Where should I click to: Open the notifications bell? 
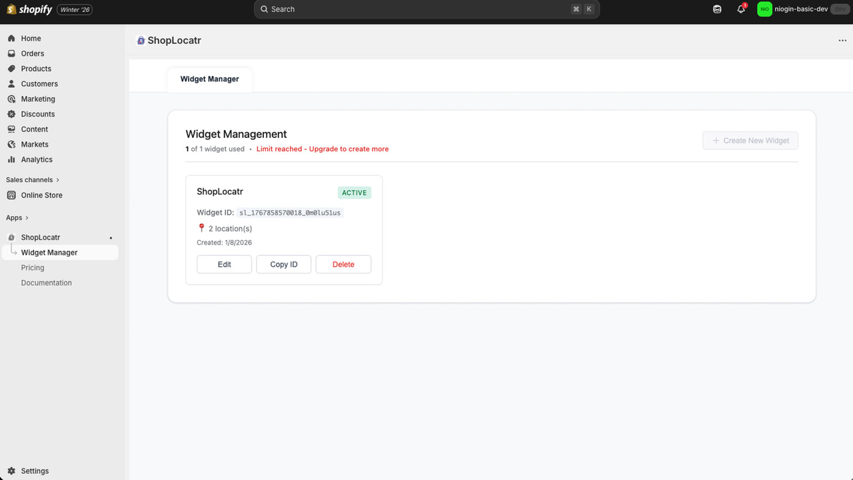pos(741,9)
